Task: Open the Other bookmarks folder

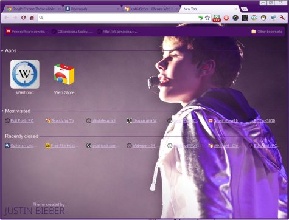Action: coord(266,32)
